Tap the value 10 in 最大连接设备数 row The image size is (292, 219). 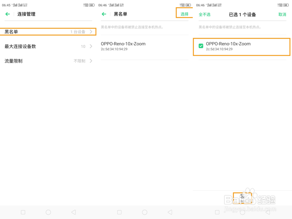83,46
